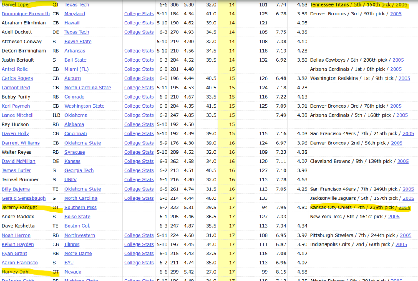Open the Auburn college page

tap(73, 78)
